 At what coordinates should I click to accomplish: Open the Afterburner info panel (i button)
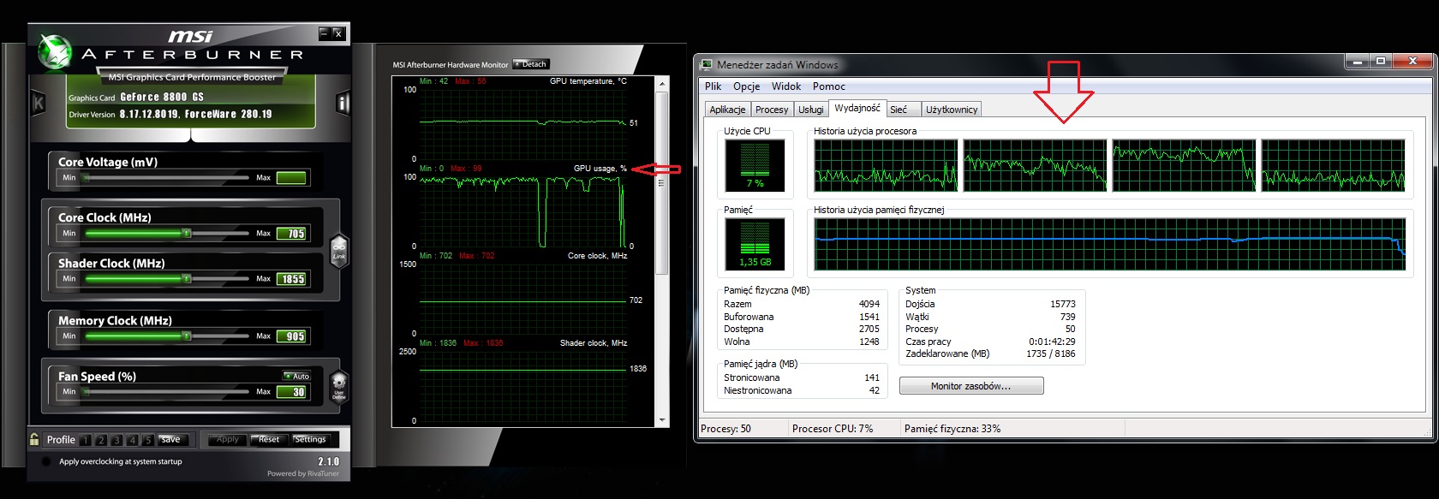[x=343, y=104]
